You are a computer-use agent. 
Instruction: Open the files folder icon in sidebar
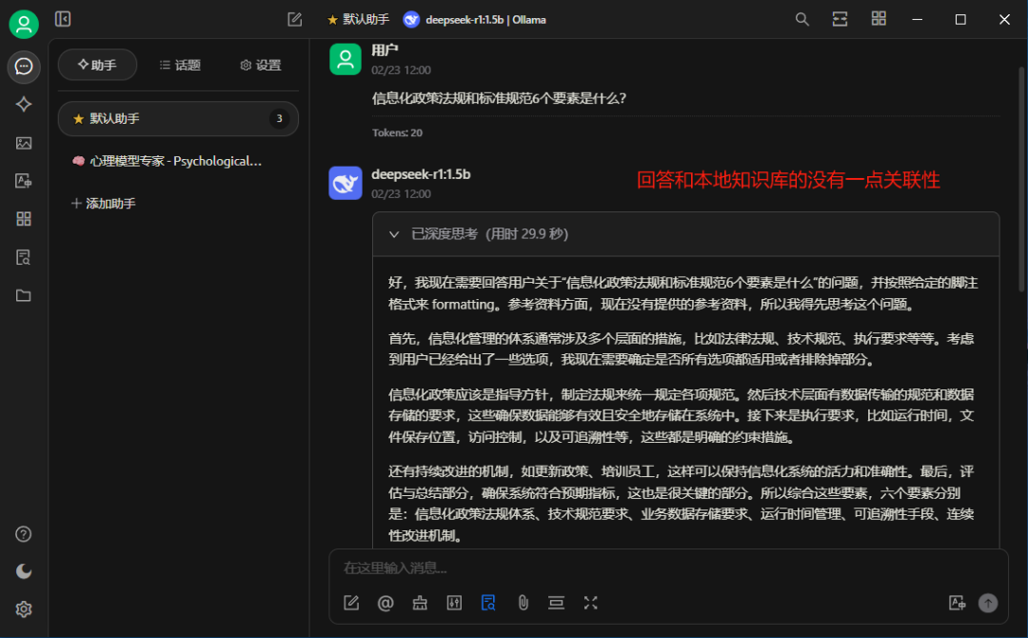24,296
